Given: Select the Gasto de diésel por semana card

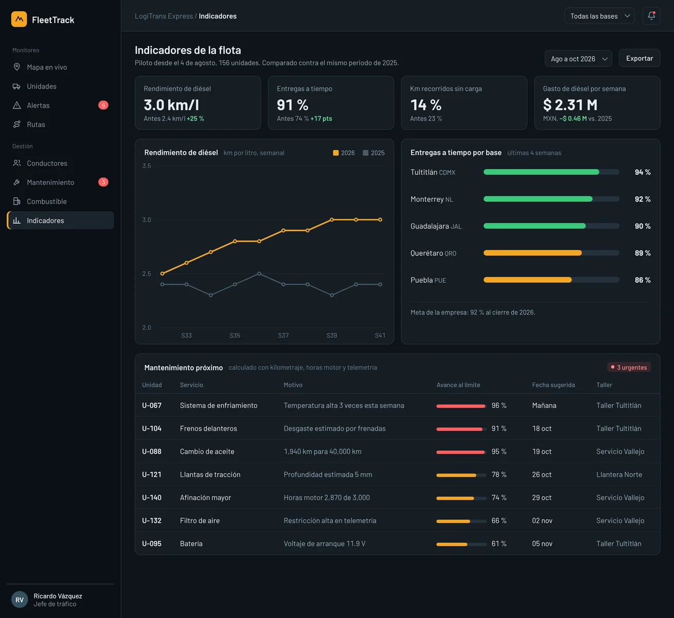Looking at the screenshot, I should click(597, 103).
